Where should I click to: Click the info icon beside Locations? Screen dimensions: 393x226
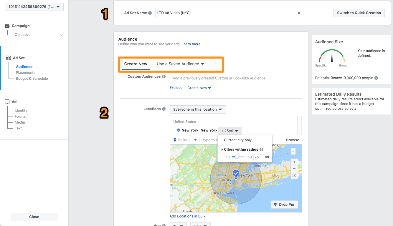(164, 109)
